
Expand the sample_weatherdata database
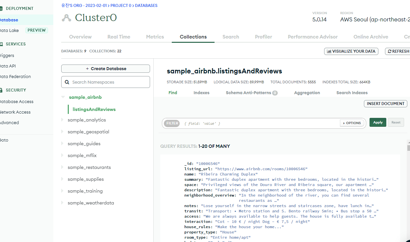pyautogui.click(x=62, y=203)
